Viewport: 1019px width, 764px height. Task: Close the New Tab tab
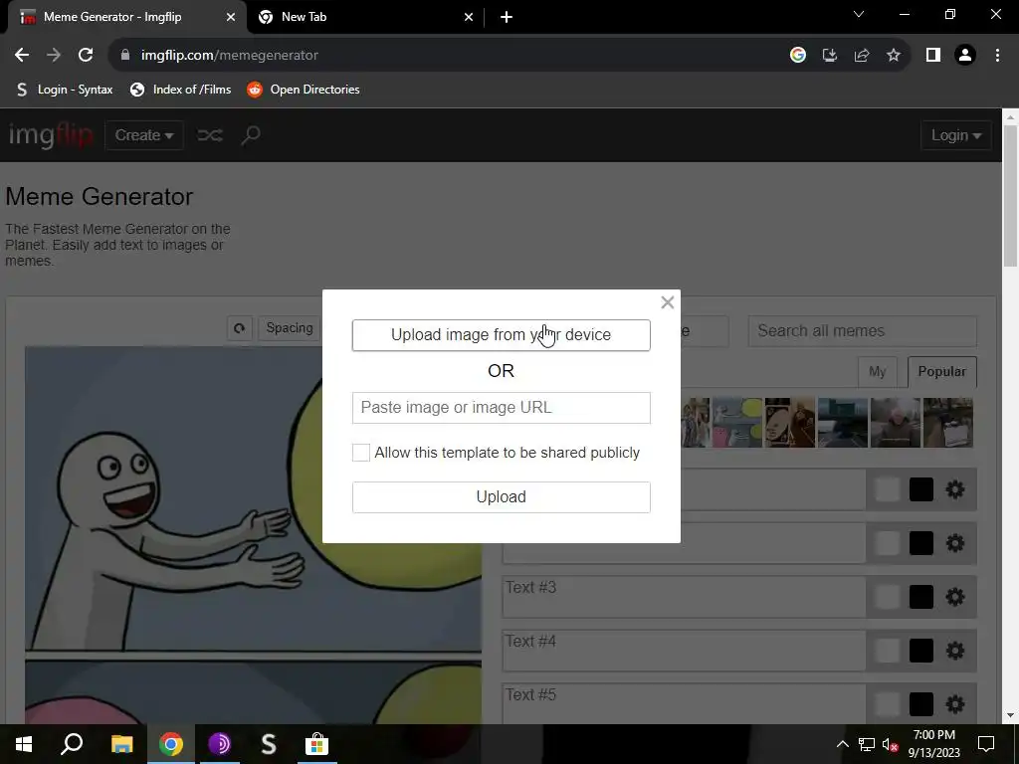(x=469, y=17)
